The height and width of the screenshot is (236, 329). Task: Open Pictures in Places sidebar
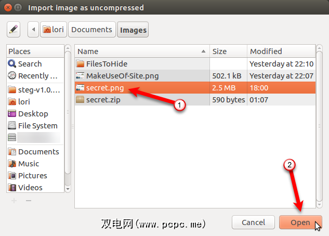[x=32, y=176]
